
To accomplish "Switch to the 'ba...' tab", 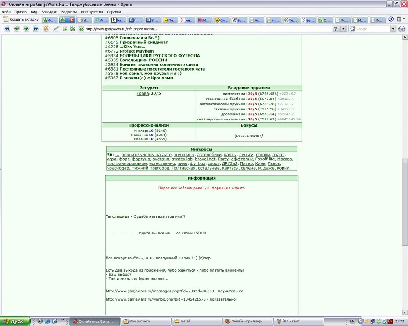I will coord(118,20).
